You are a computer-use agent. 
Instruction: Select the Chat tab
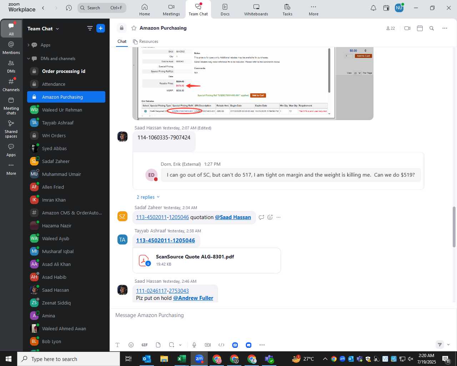[x=122, y=41]
